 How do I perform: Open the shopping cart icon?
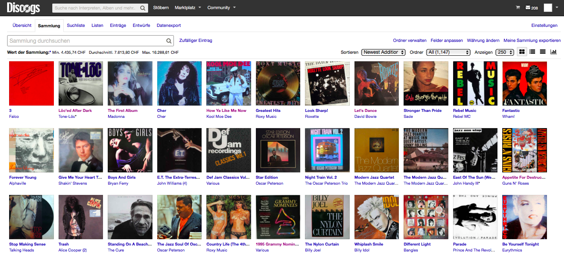(518, 8)
